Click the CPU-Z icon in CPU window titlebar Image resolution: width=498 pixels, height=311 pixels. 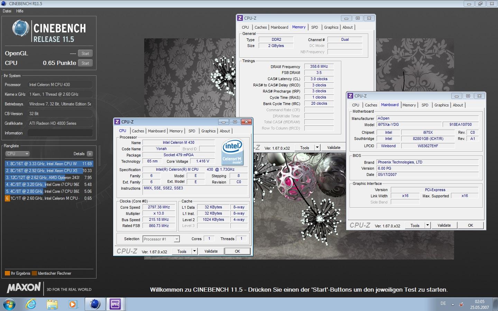click(117, 122)
